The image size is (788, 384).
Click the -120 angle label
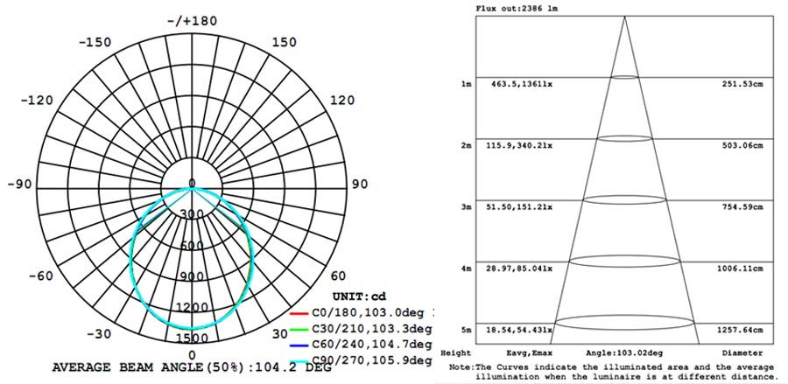pos(41,101)
